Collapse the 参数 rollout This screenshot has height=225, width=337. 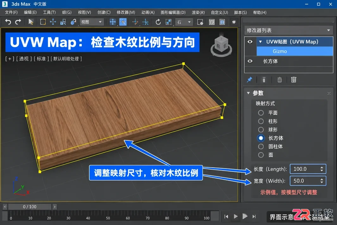(248, 93)
